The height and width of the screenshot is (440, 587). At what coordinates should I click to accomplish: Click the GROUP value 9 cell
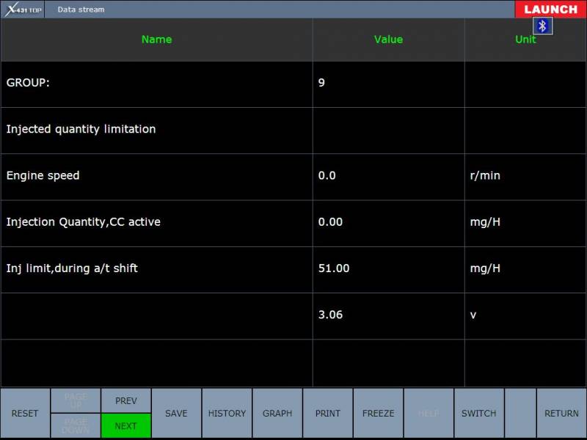[388, 84]
